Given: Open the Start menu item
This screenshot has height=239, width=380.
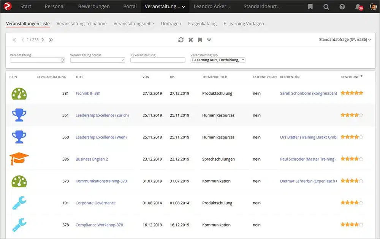Looking at the screenshot, I should pyautogui.click(x=26, y=6).
